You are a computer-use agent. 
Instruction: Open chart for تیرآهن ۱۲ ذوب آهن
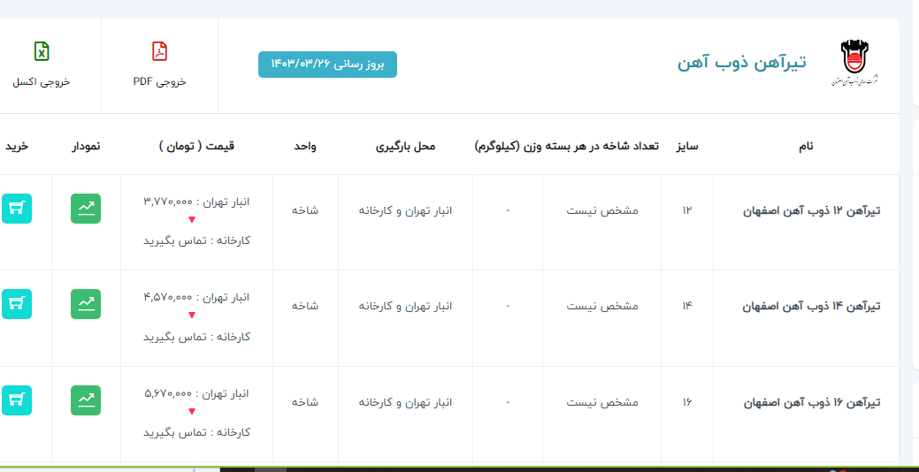pyautogui.click(x=86, y=209)
